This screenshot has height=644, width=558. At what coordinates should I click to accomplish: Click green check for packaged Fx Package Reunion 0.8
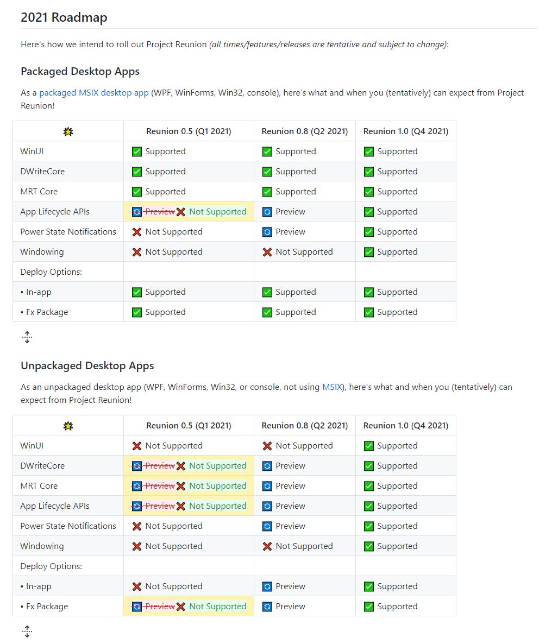pos(267,313)
